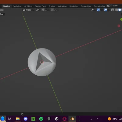The height and width of the screenshot is (122, 122).
Task: Toggle proportional editing button
Action: [52, 10]
